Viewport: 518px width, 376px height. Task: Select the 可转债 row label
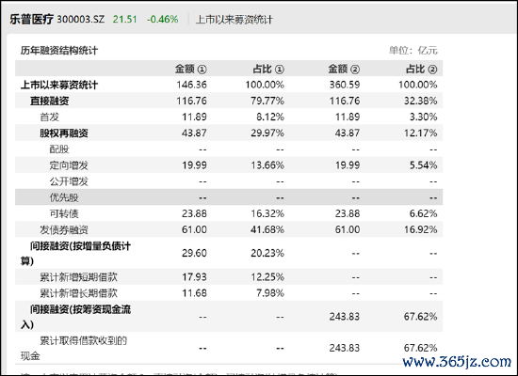(64, 213)
